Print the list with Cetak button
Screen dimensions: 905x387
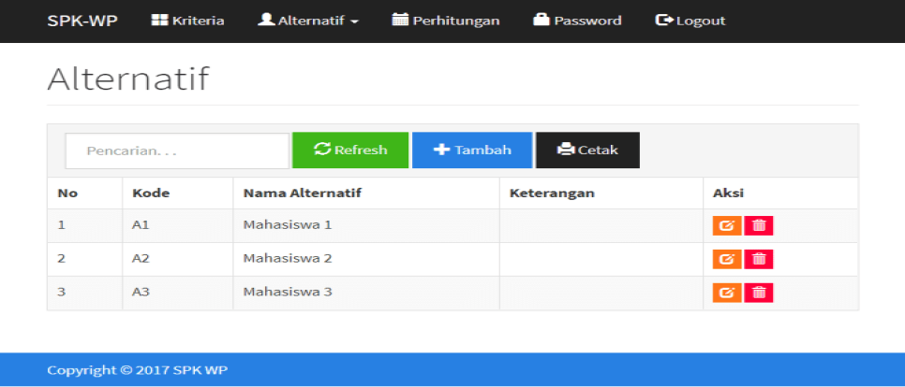[587, 150]
